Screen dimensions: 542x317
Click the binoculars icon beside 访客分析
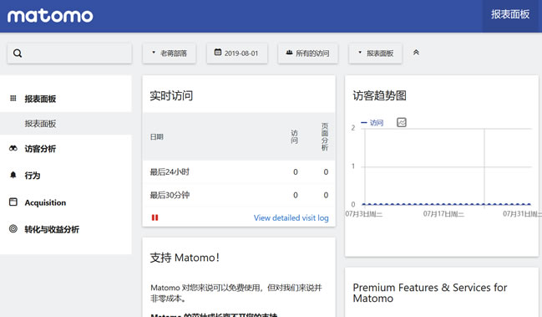tap(13, 149)
